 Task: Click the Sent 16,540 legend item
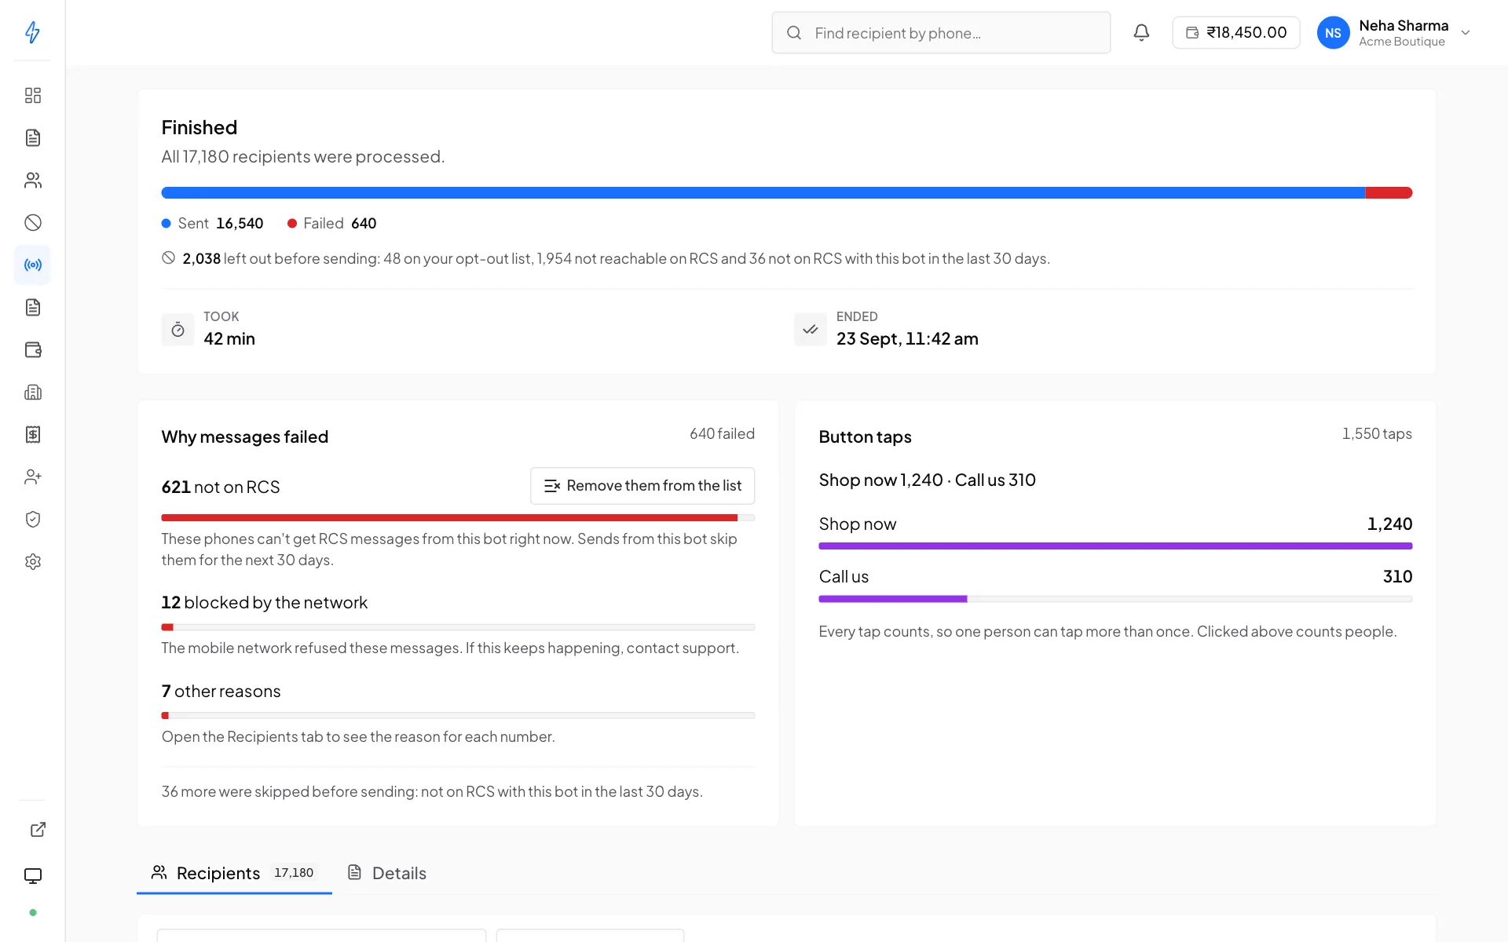tap(212, 224)
